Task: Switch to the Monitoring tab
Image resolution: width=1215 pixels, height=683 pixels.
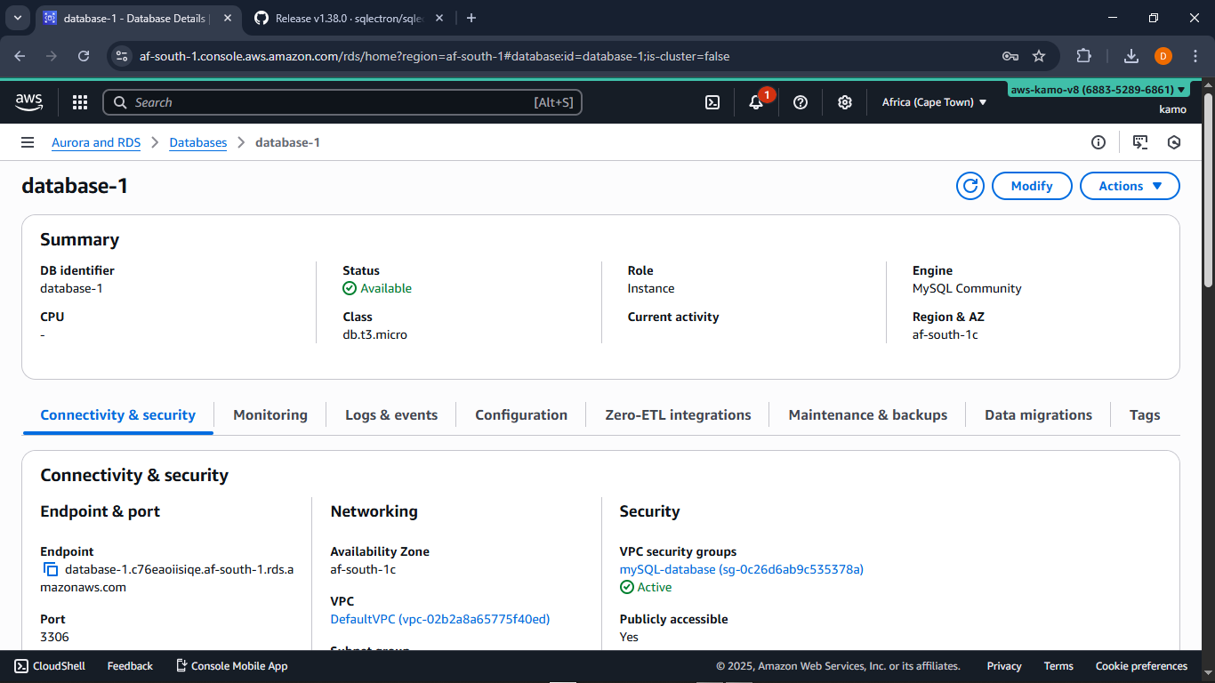Action: (x=270, y=414)
